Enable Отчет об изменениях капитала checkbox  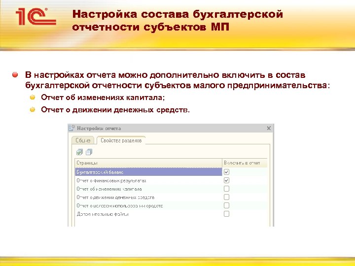point(226,189)
